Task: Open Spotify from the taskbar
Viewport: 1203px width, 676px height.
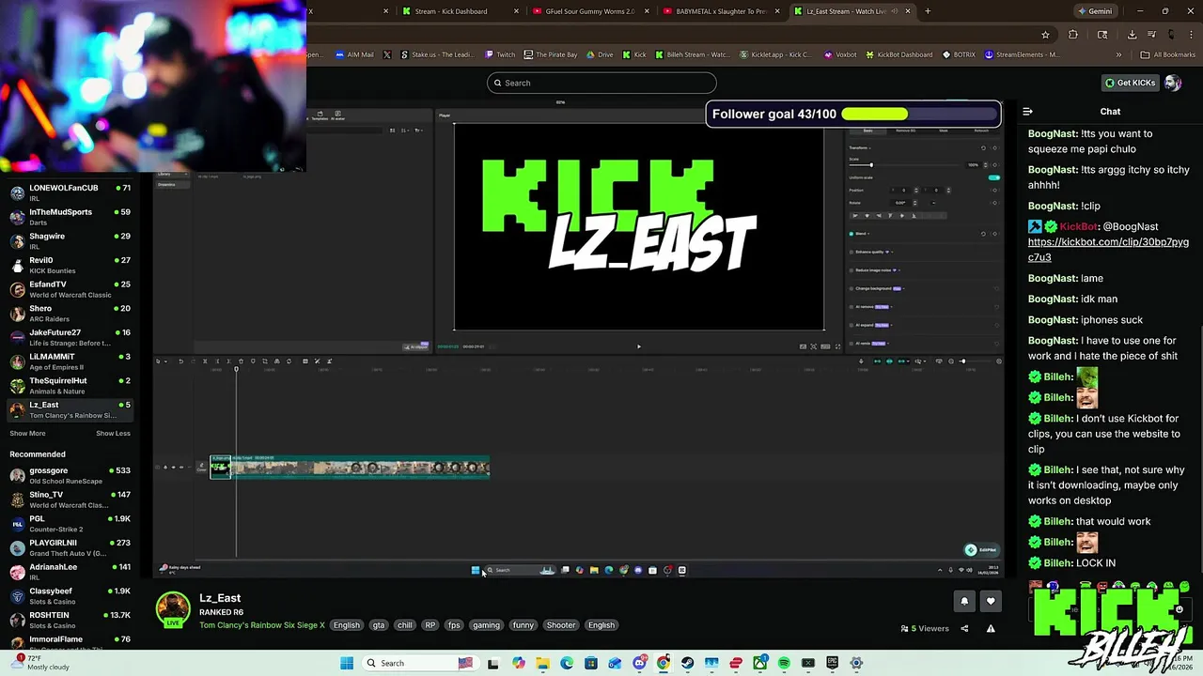Action: click(784, 663)
